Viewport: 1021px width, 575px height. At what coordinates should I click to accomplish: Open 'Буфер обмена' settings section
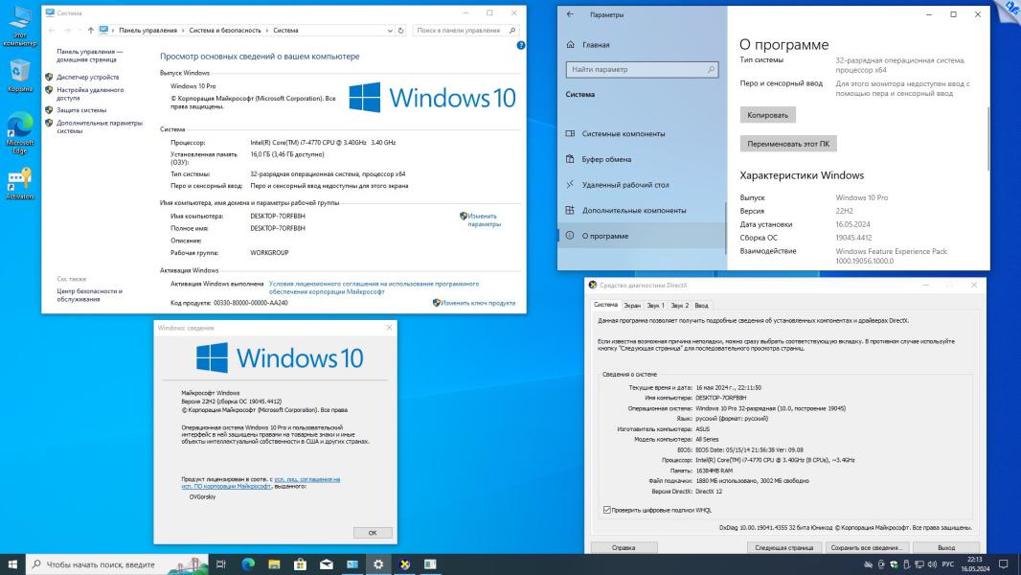[642, 159]
